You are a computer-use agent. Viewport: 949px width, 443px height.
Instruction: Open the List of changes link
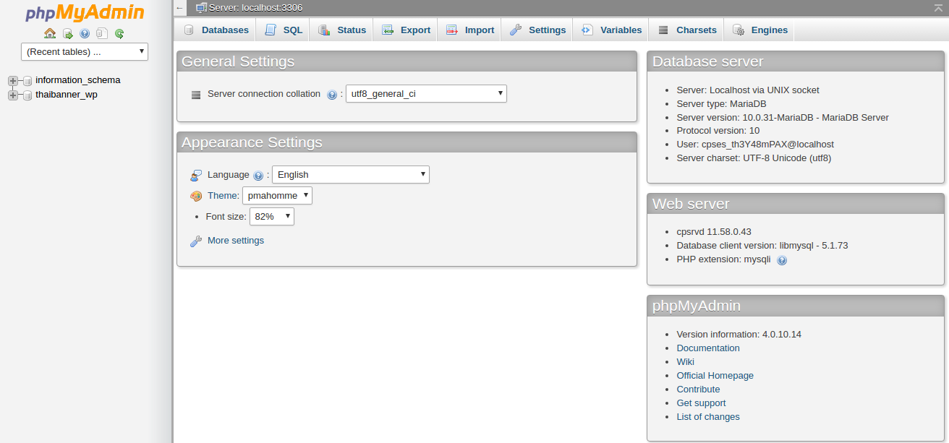(x=707, y=416)
